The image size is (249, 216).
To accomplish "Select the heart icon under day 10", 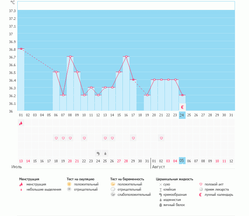I will coord(84,138).
